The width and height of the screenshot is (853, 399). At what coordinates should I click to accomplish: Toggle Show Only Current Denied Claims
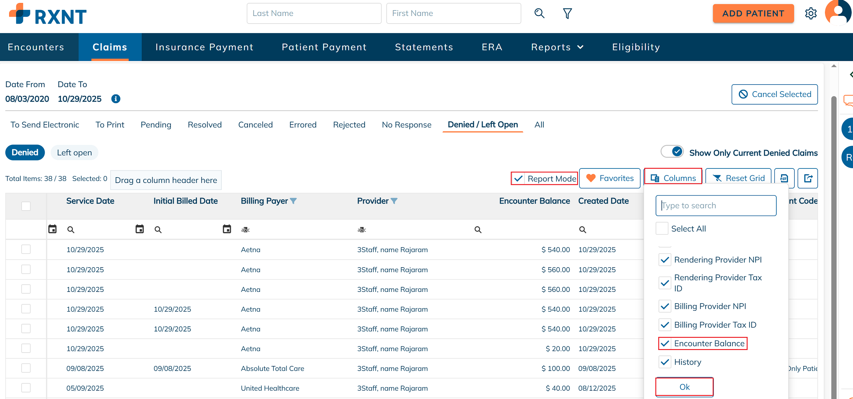pyautogui.click(x=672, y=152)
